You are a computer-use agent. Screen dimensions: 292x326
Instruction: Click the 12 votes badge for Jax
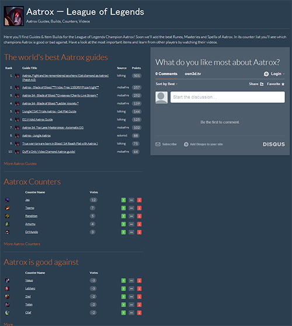tap(93, 200)
